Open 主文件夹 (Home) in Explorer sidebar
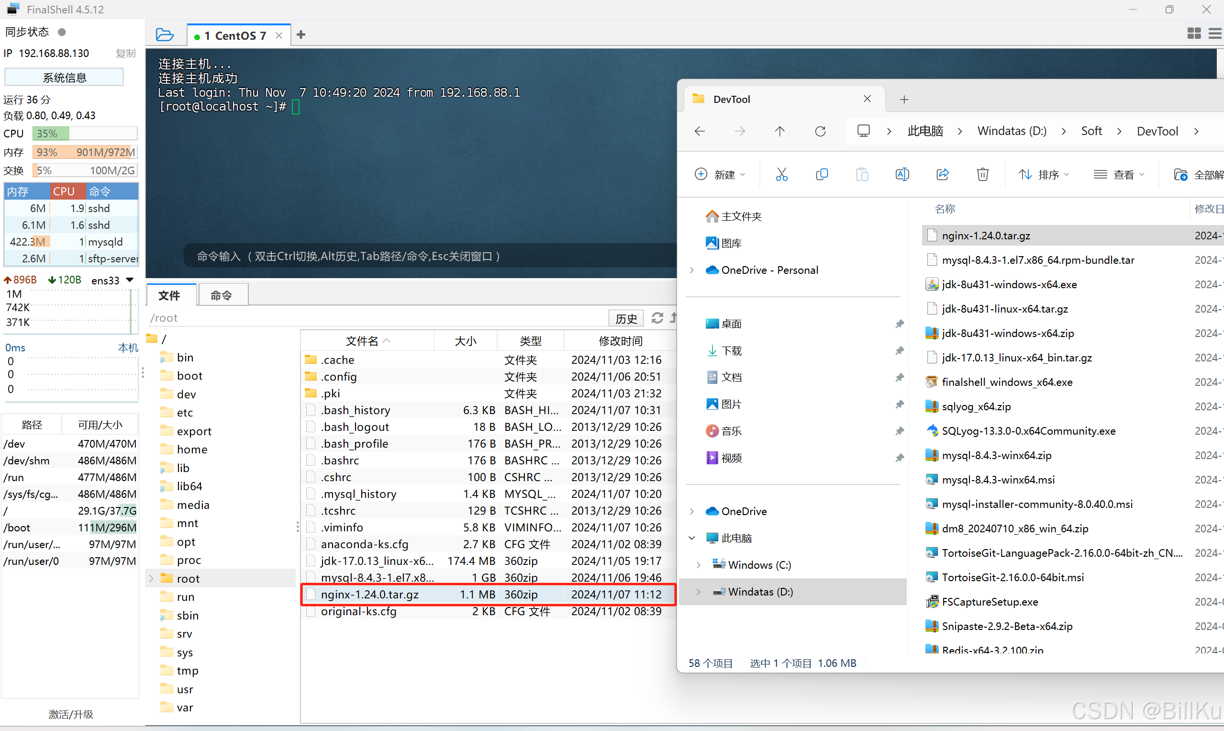The width and height of the screenshot is (1224, 731). tap(734, 216)
